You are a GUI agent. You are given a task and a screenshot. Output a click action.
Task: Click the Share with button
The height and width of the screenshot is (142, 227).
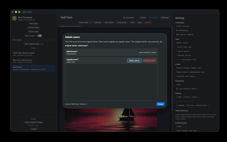pos(153,18)
